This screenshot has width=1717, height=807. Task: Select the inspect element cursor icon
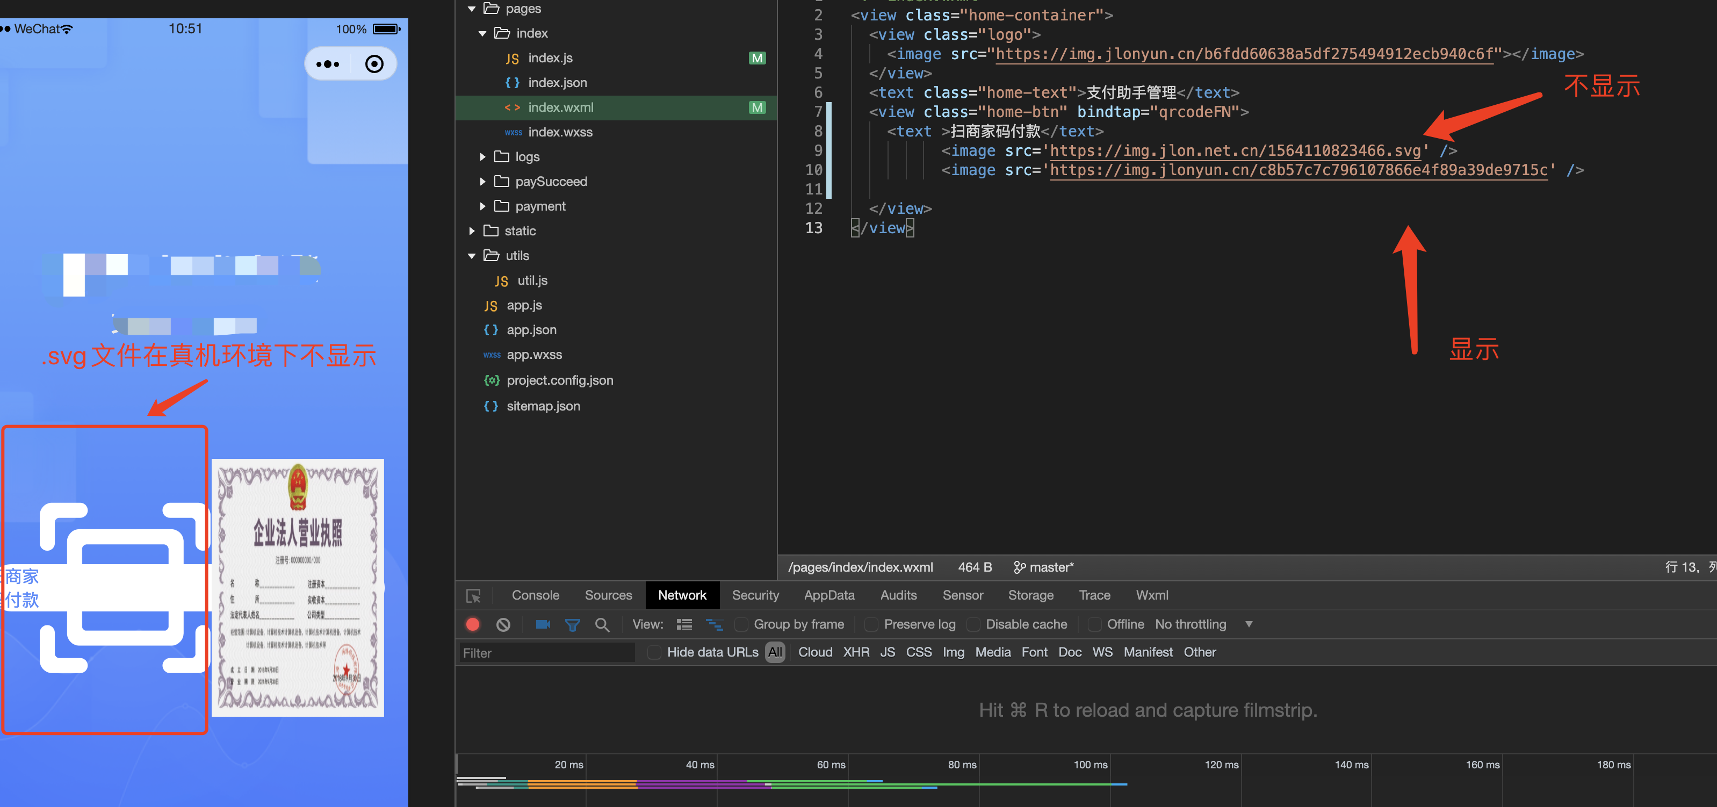pyautogui.click(x=473, y=596)
